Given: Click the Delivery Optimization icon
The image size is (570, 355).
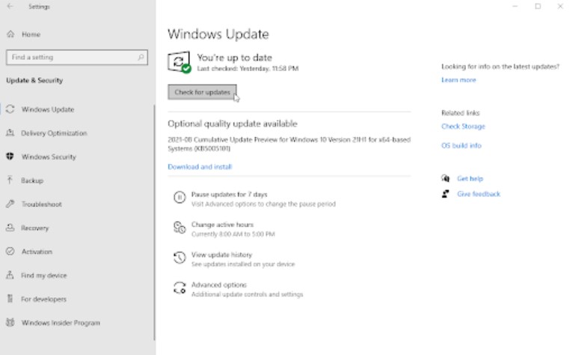Looking at the screenshot, I should point(10,133).
